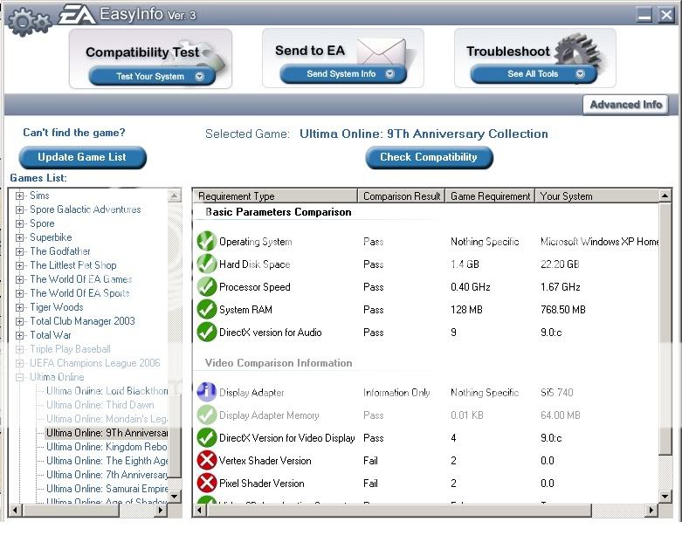Click the Game Requirement column header

[490, 196]
